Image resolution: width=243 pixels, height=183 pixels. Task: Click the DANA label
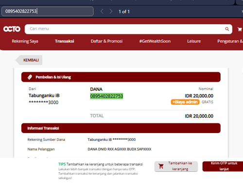point(96,89)
